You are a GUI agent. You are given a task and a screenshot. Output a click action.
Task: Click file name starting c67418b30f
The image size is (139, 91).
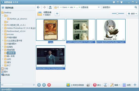coord(111,42)
